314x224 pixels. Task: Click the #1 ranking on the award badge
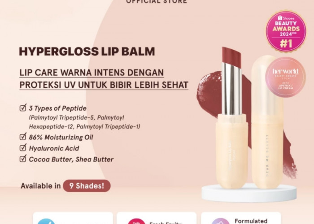286,43
